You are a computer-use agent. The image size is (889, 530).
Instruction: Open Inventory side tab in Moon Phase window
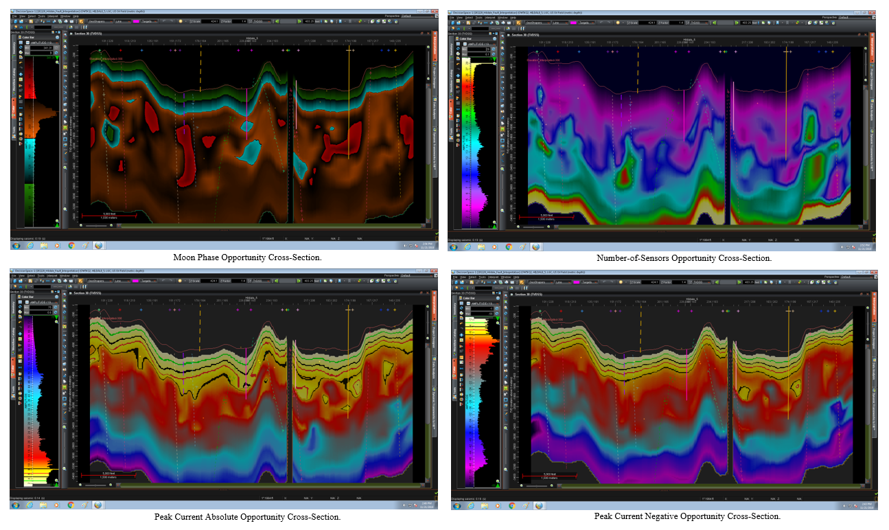14,47
